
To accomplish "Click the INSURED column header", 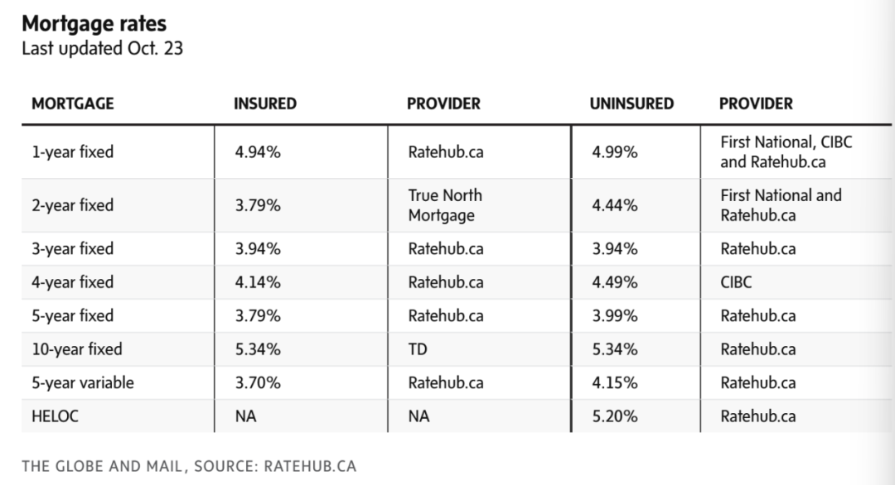I will click(x=264, y=104).
